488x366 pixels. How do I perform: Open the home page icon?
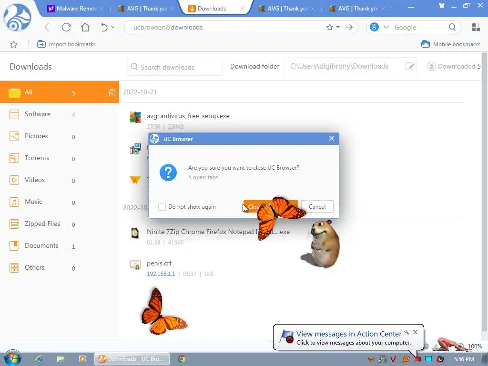tap(85, 27)
